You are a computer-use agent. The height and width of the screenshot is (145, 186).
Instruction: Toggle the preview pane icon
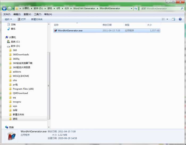[x=174, y=19]
